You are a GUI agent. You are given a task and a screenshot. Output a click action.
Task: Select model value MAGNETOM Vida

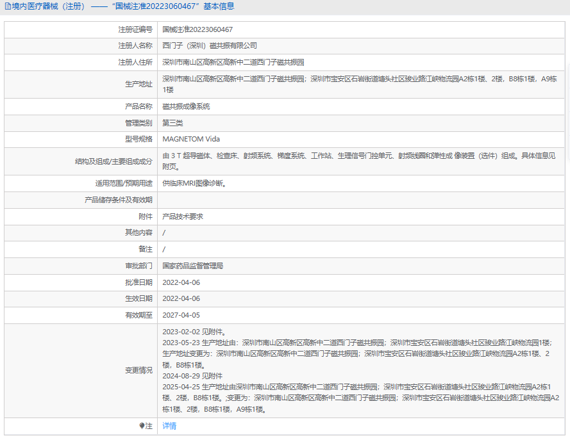coord(191,139)
